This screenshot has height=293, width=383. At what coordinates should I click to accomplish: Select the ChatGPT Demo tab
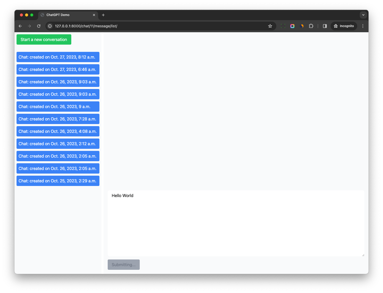coord(65,15)
